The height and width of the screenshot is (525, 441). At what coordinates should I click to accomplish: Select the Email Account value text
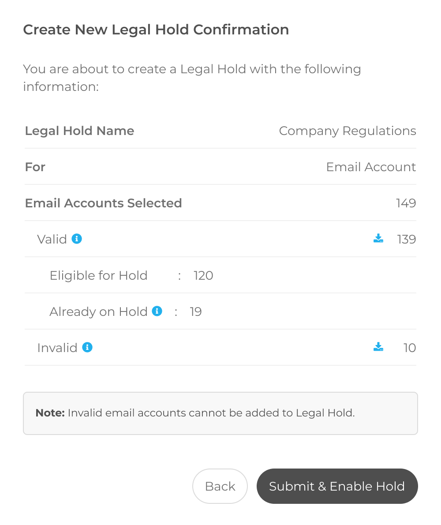(371, 167)
